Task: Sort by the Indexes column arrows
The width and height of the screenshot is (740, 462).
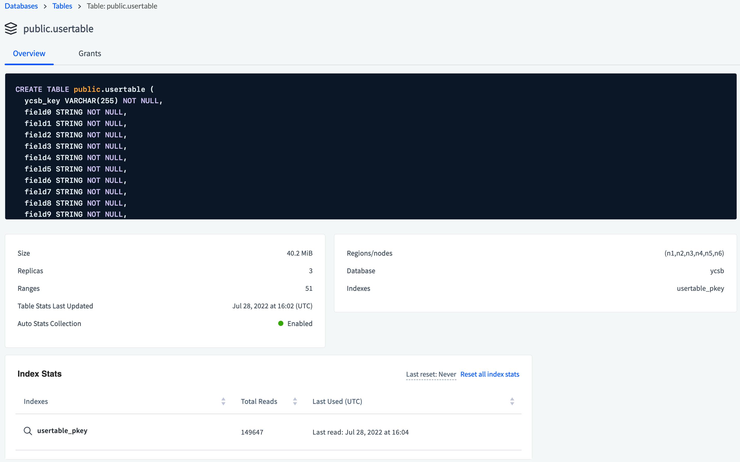Action: pyautogui.click(x=223, y=401)
